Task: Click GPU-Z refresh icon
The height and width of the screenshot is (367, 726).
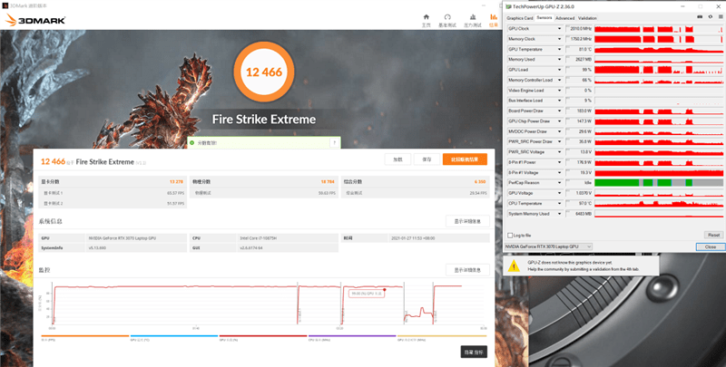Action: [x=711, y=17]
